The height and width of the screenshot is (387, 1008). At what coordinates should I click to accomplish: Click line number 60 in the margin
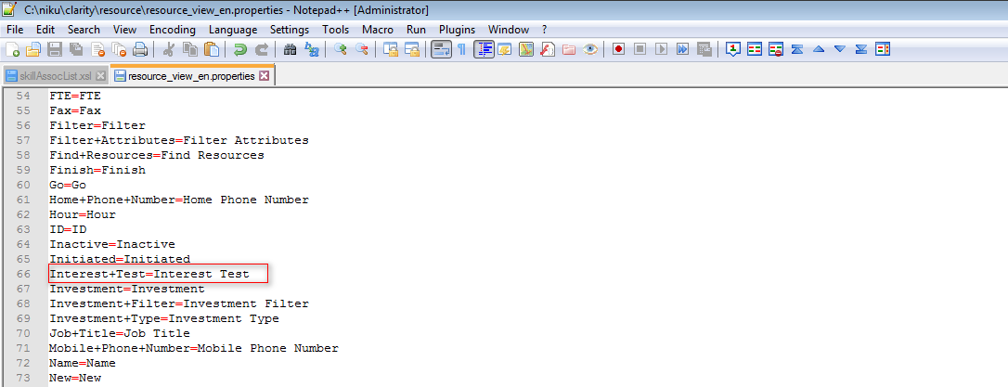click(23, 185)
